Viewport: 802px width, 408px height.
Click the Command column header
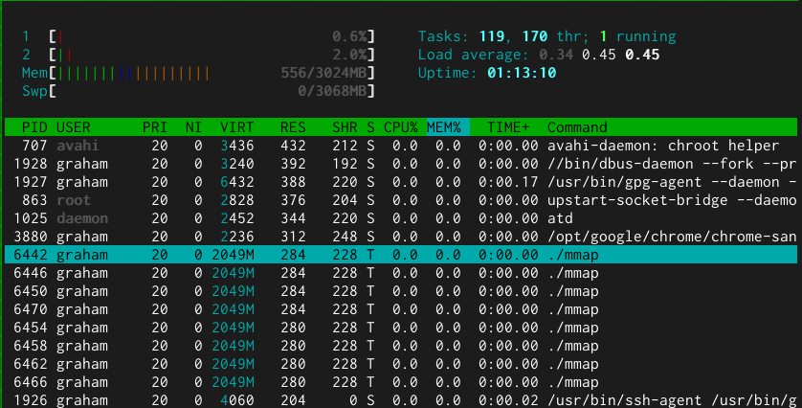(x=577, y=127)
